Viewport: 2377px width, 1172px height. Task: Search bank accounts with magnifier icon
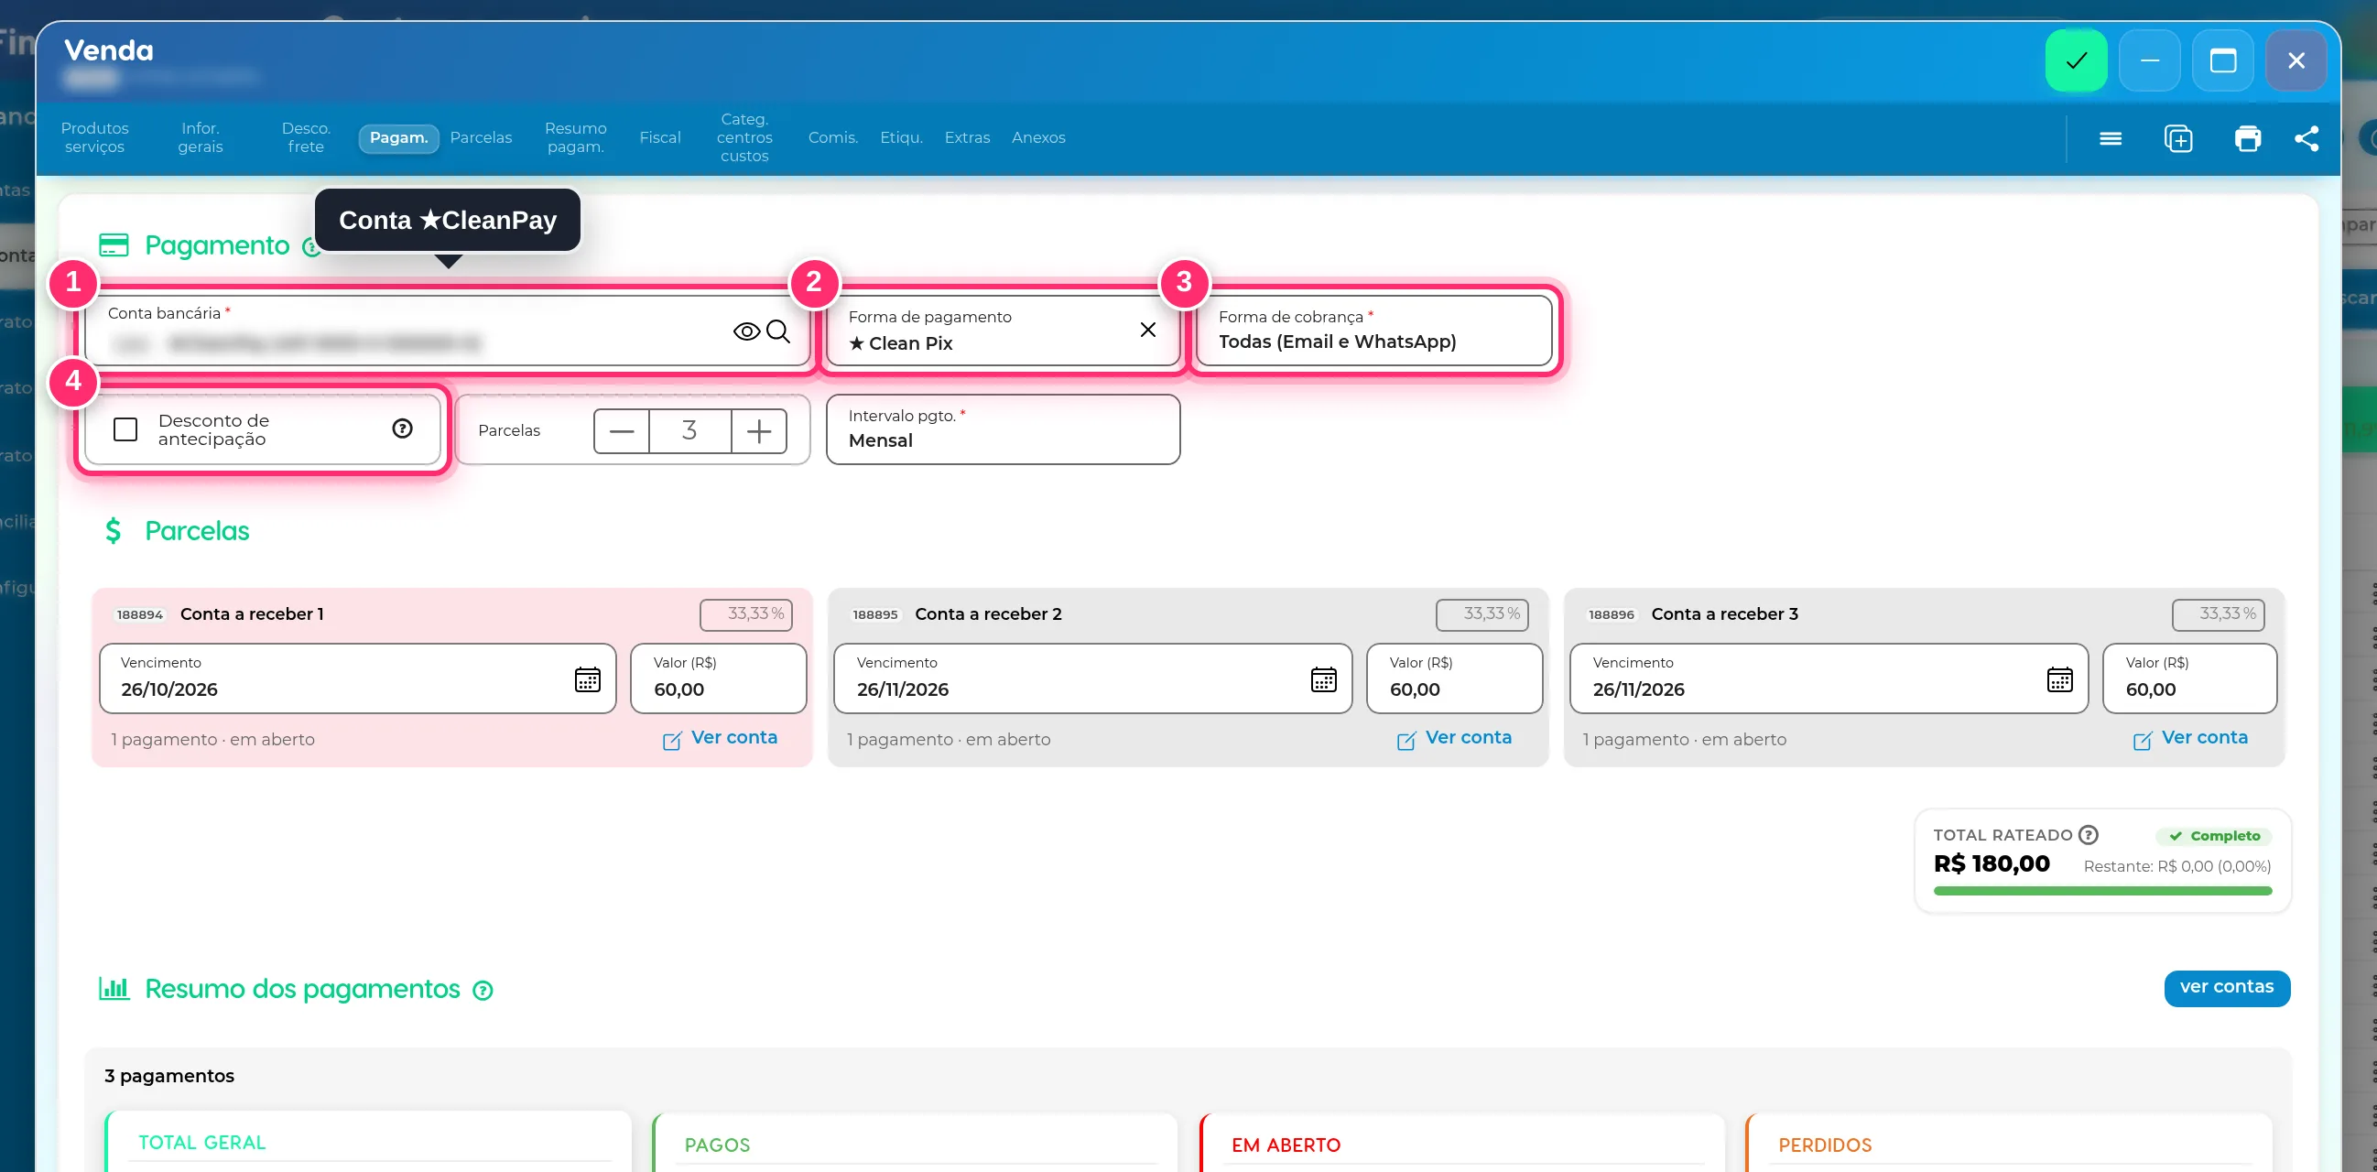(779, 331)
